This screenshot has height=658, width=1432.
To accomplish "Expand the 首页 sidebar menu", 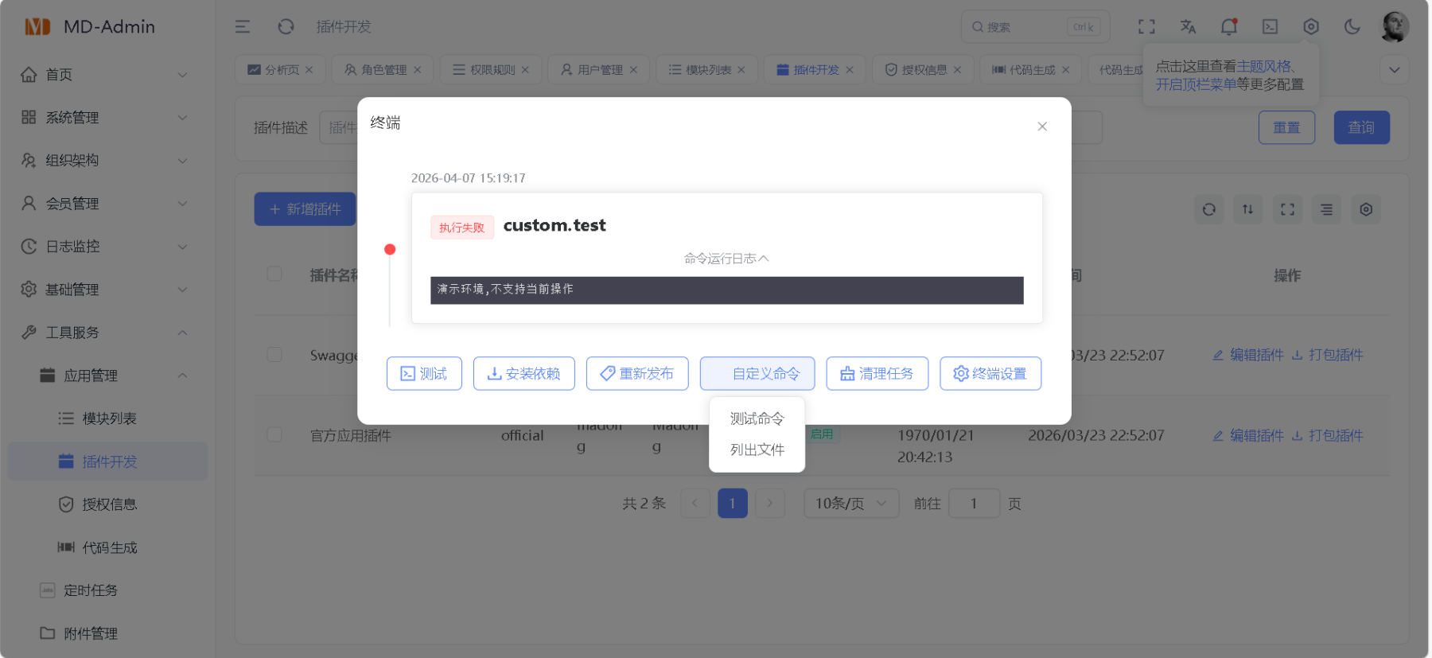I will pos(107,75).
